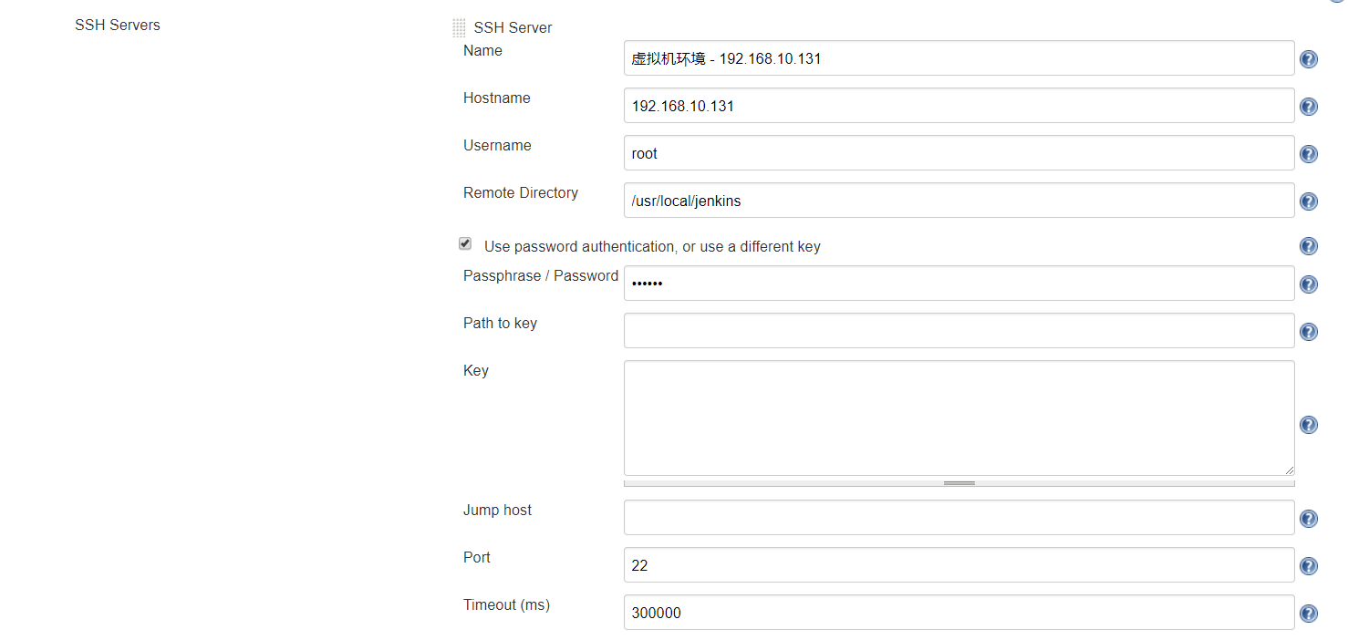Open help for password authentication option
The width and height of the screenshot is (1348, 640).
pyautogui.click(x=1308, y=246)
